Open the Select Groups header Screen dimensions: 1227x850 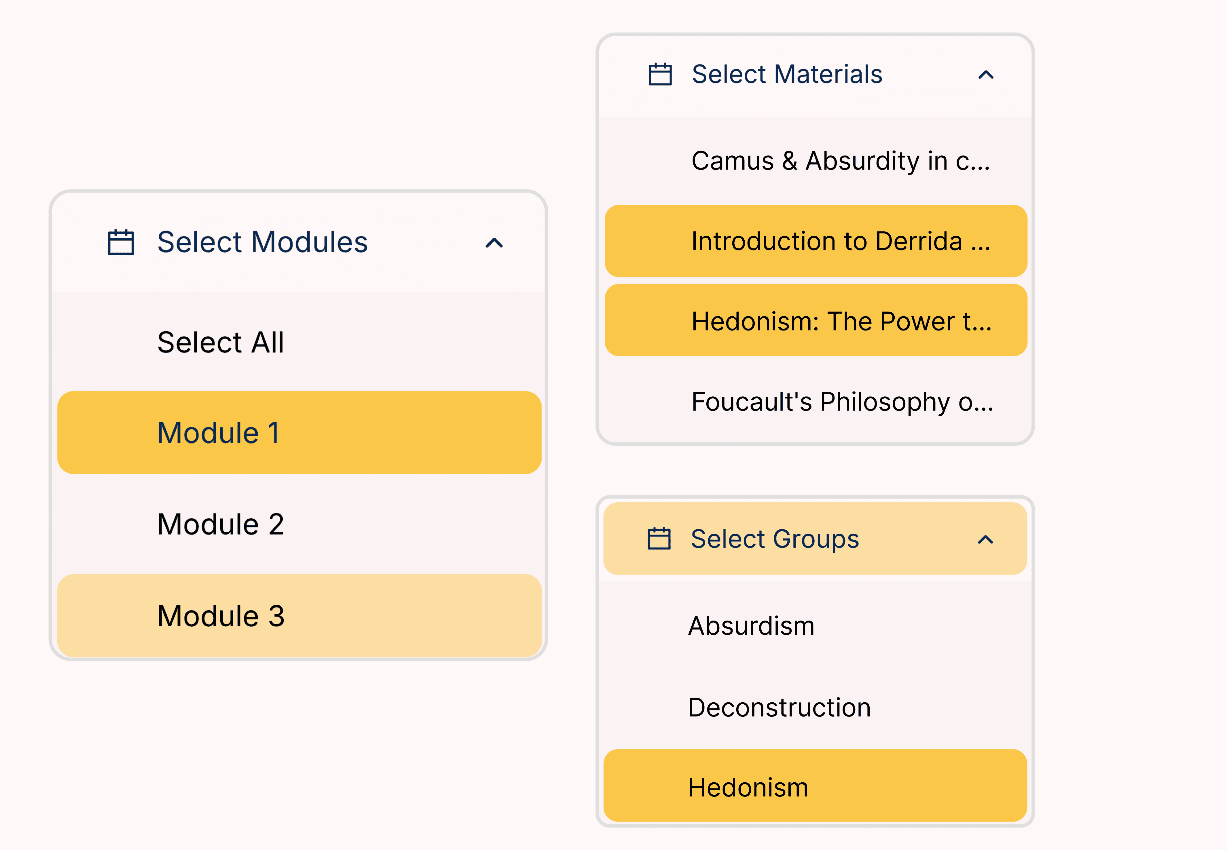[x=774, y=539]
